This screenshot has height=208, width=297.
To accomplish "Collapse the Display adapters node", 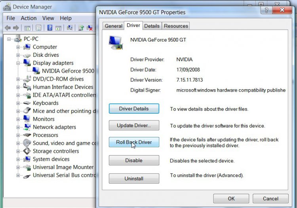I will click(18, 63).
